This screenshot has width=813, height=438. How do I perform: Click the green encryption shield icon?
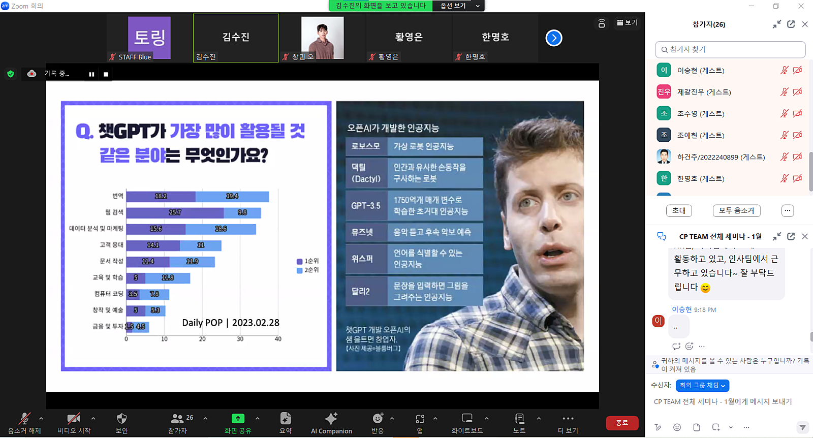[11, 74]
